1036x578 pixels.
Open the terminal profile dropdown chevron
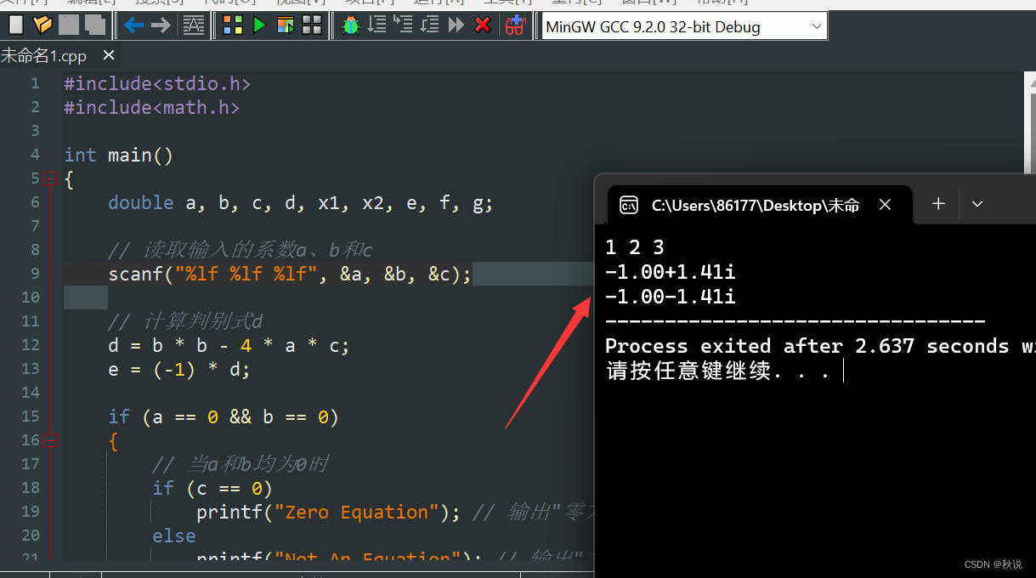pos(977,204)
